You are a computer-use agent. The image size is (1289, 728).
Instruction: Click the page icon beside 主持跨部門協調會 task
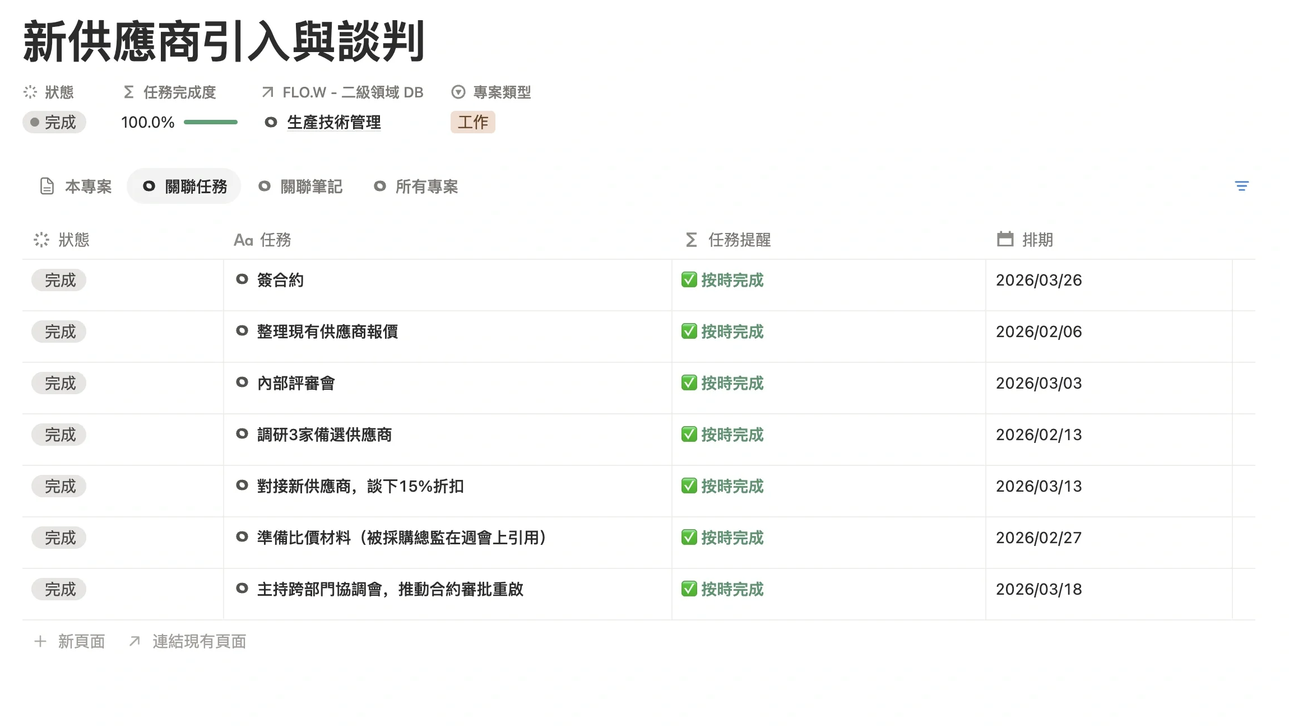[242, 588]
